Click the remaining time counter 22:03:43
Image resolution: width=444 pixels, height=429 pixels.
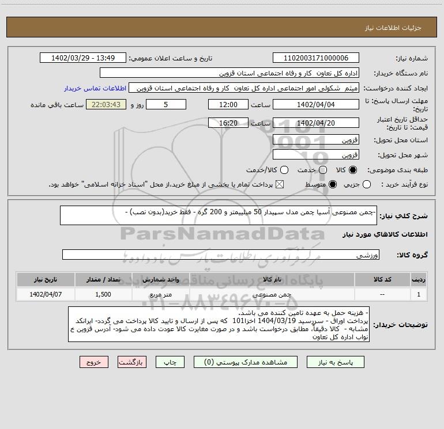(106, 104)
